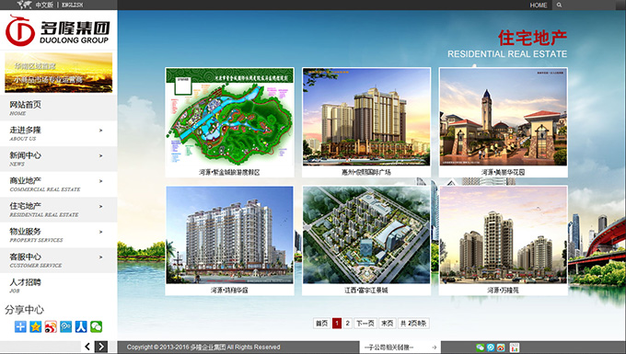
Task: Go to page 2 of listings
Action: (347, 323)
